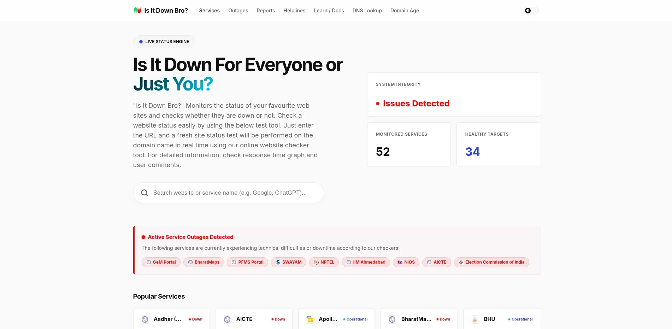The width and height of the screenshot is (672, 329).
Task: Click the NIOS chip logo icon
Action: 400,262
